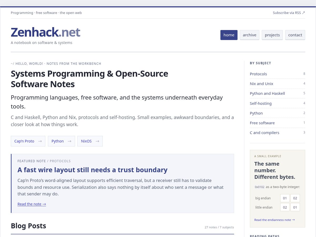The image size is (316, 237).
Task: Click the 27 notes / 7 subjects text
Action: point(219,227)
